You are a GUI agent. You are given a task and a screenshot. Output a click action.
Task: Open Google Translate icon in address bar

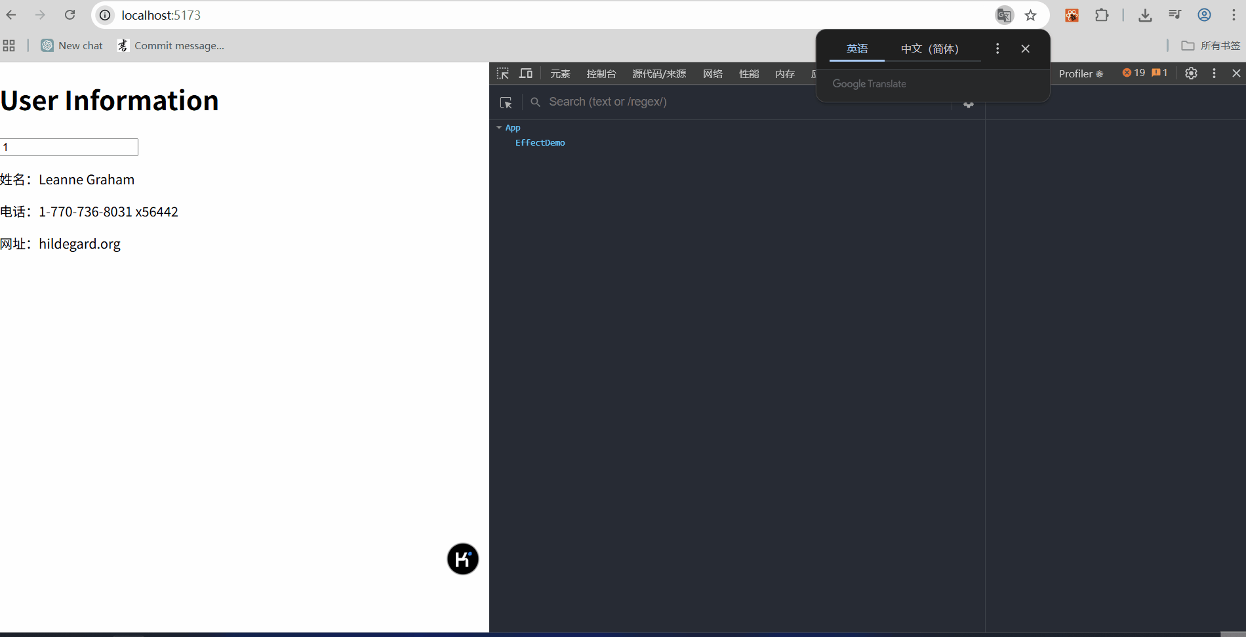tap(1004, 15)
